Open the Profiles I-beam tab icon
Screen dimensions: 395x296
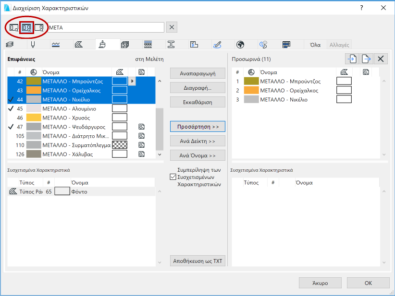tap(171, 45)
